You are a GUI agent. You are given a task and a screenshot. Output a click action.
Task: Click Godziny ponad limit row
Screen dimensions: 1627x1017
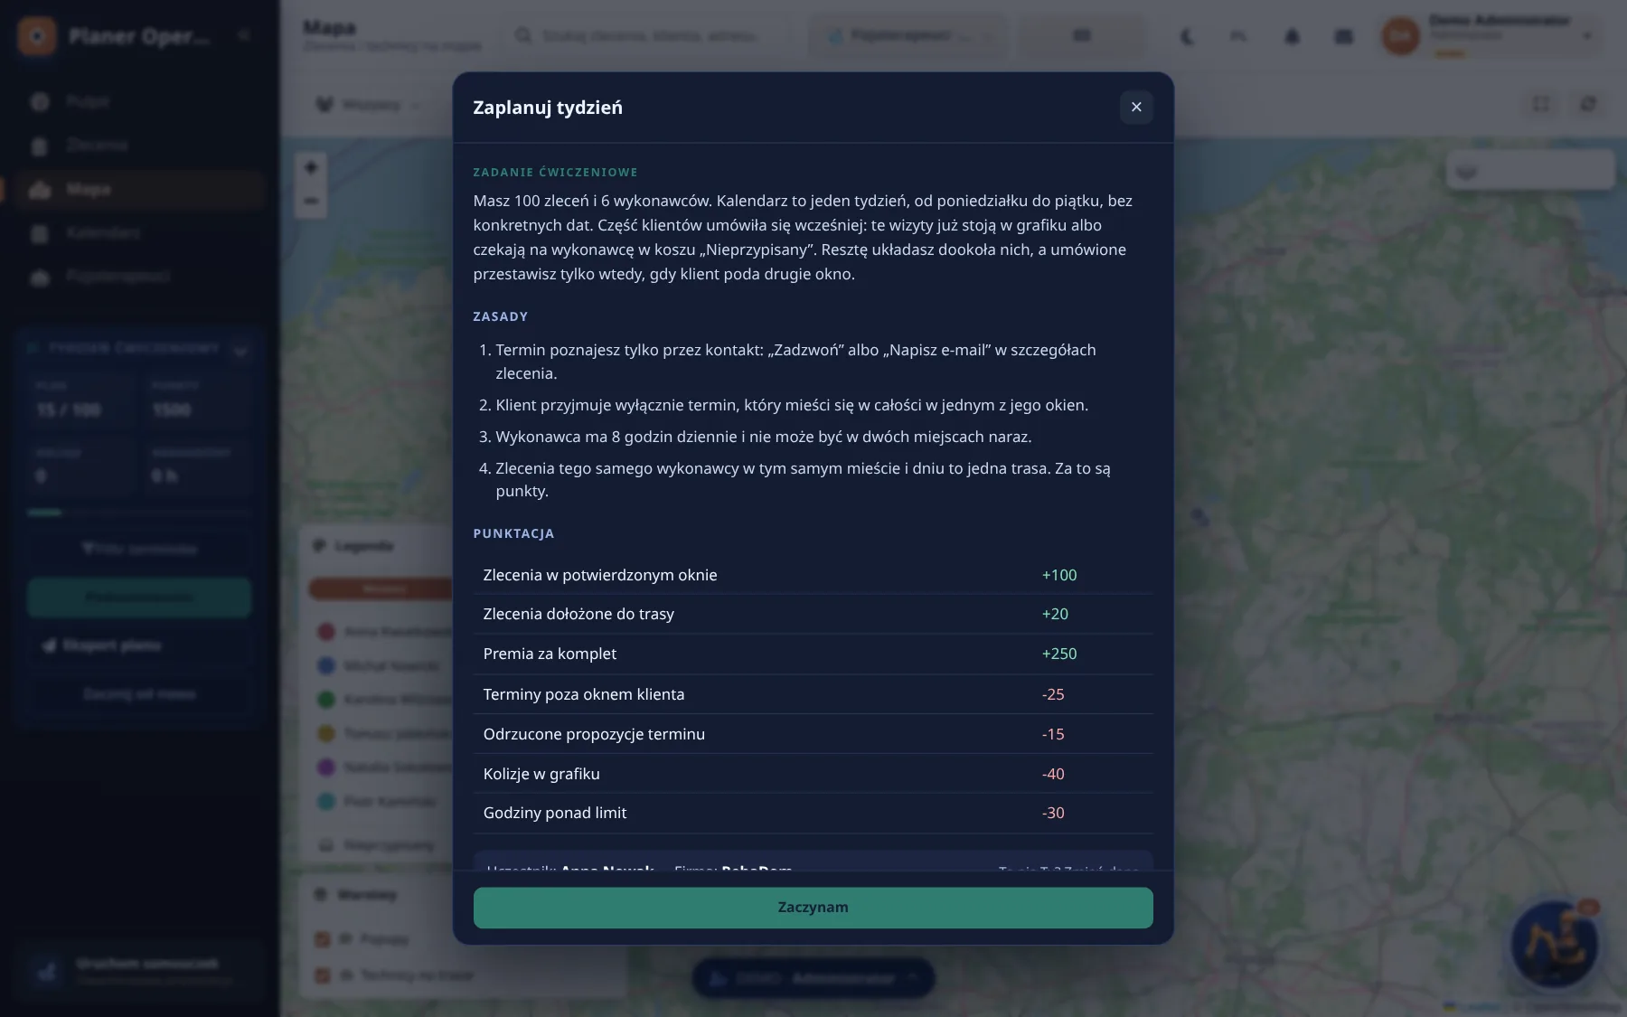pos(813,813)
